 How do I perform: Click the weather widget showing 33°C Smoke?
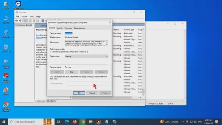(x=169, y=122)
